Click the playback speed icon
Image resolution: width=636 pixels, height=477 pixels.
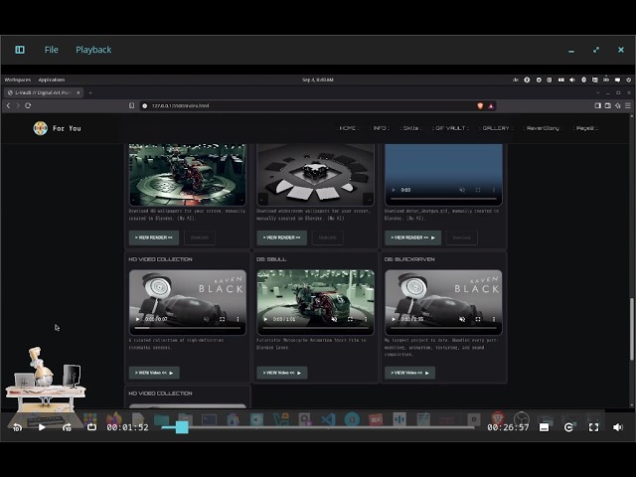(568, 427)
